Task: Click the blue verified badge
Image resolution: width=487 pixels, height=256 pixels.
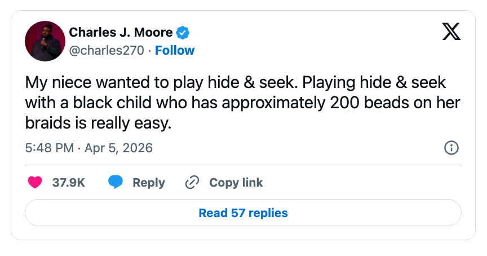Action: pos(183,32)
